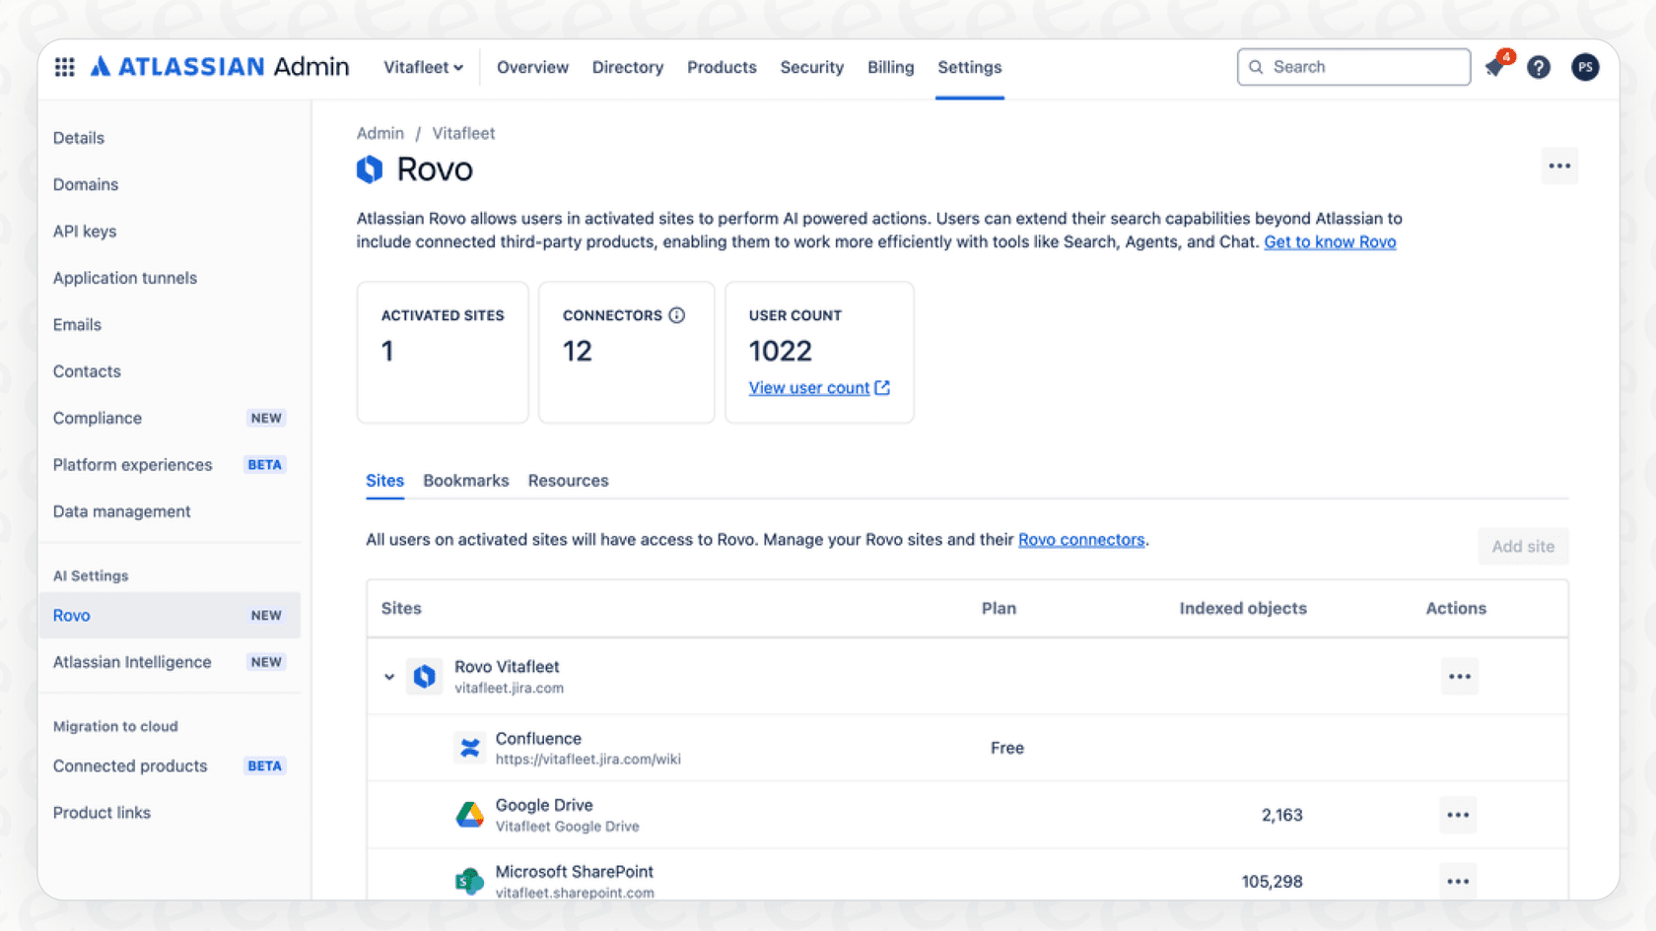Screen dimensions: 1656x931
Task: Select the Google Drive connector icon
Action: click(x=470, y=815)
